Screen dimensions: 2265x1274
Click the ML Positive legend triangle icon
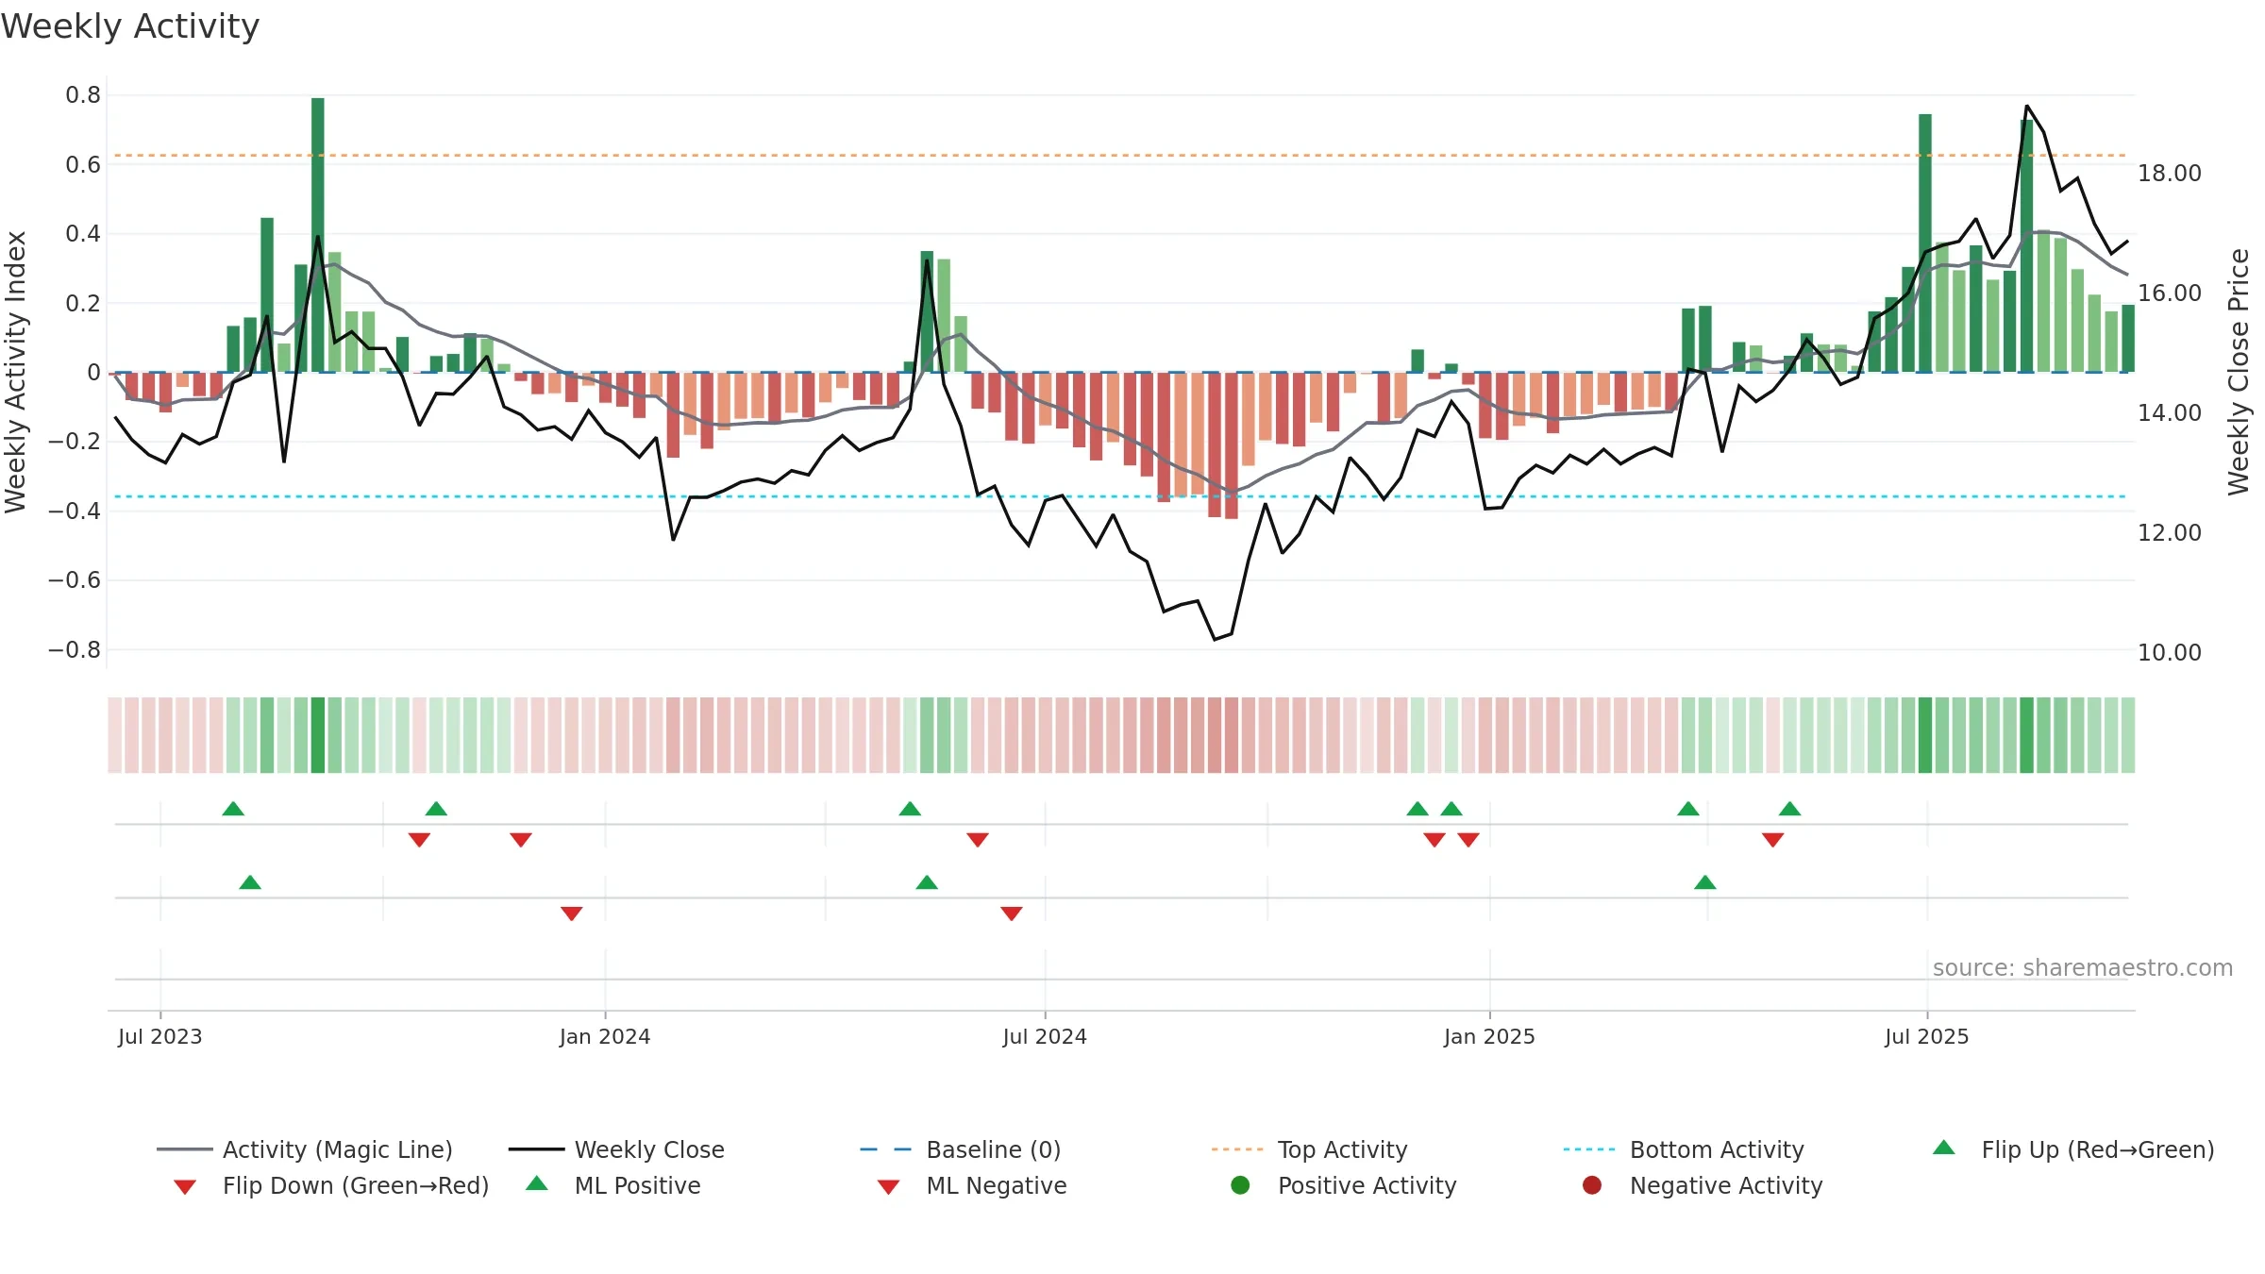[537, 1183]
